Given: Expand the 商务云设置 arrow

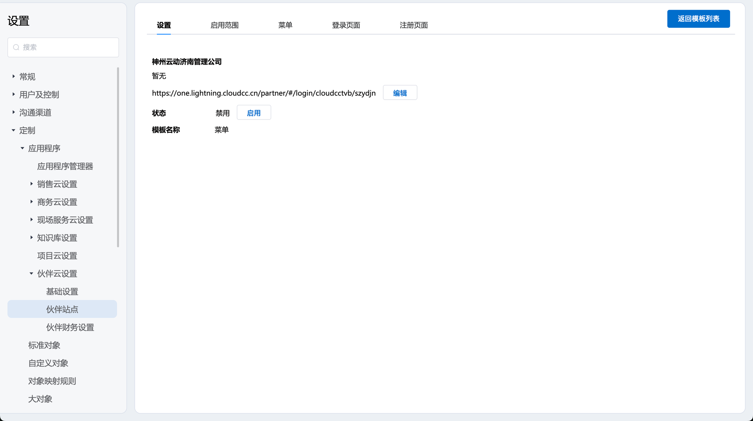Looking at the screenshot, I should click(x=32, y=202).
